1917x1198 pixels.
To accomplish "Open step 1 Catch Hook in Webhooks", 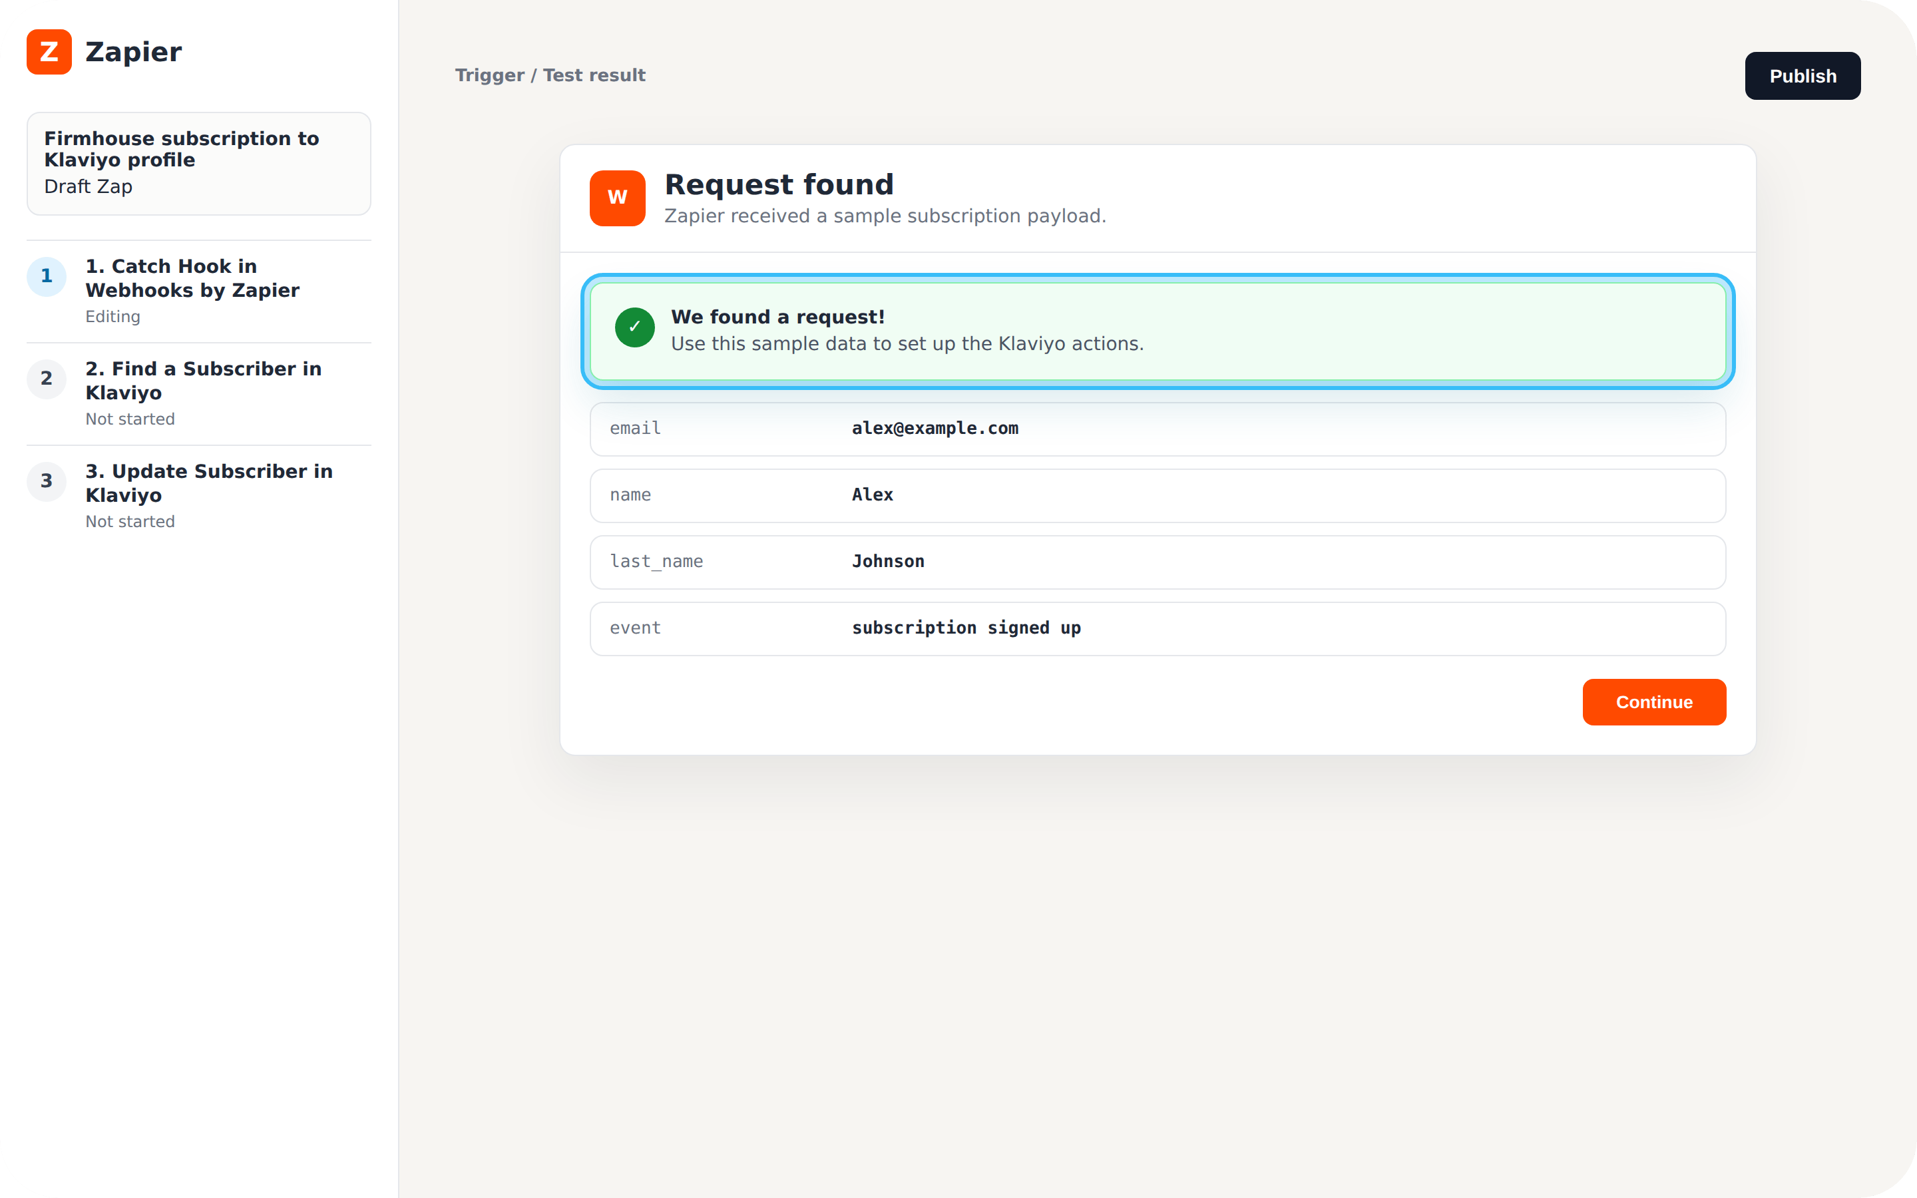I will point(199,291).
